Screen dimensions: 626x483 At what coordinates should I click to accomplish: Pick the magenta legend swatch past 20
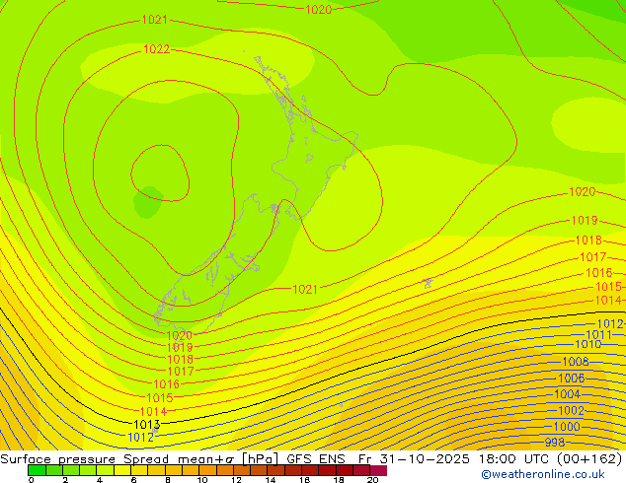[378, 470]
